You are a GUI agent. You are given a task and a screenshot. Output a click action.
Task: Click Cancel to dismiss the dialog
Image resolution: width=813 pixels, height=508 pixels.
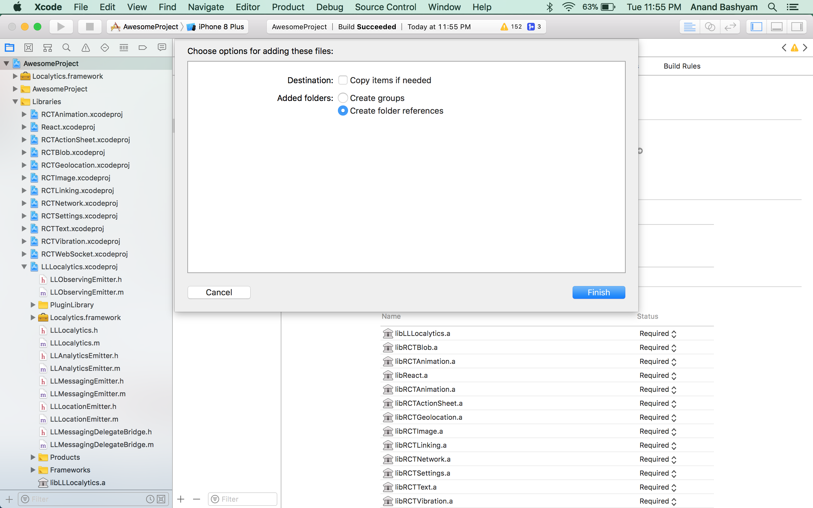218,292
